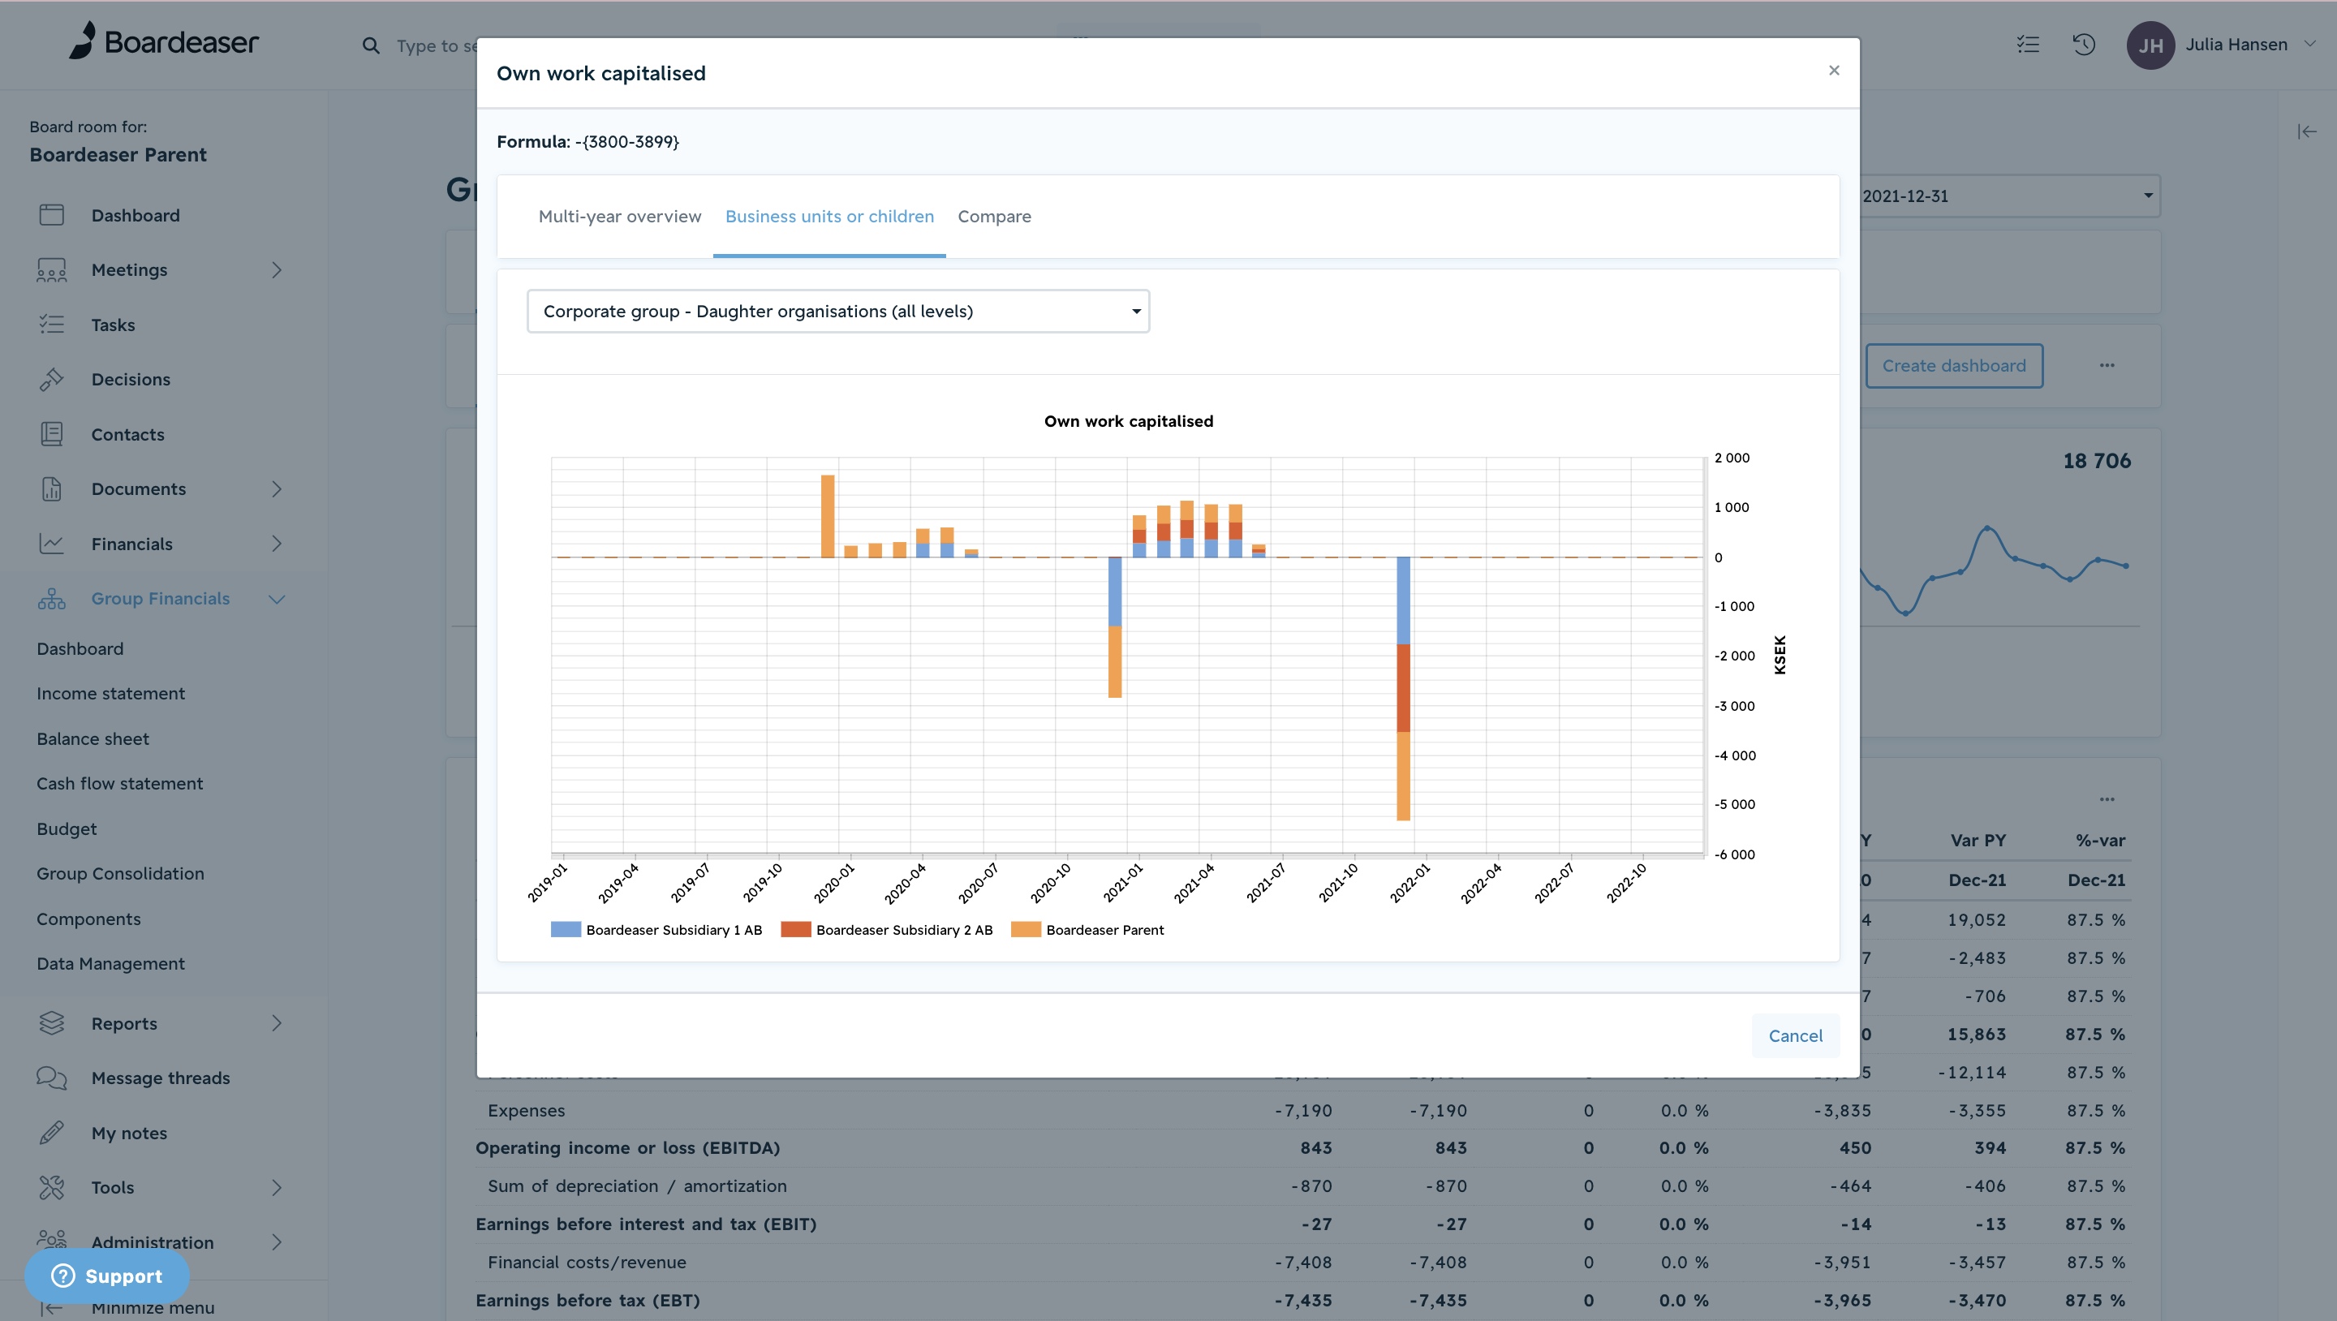The height and width of the screenshot is (1321, 2337).
Task: Click the Expenses row label in table
Action: pyautogui.click(x=526, y=1111)
